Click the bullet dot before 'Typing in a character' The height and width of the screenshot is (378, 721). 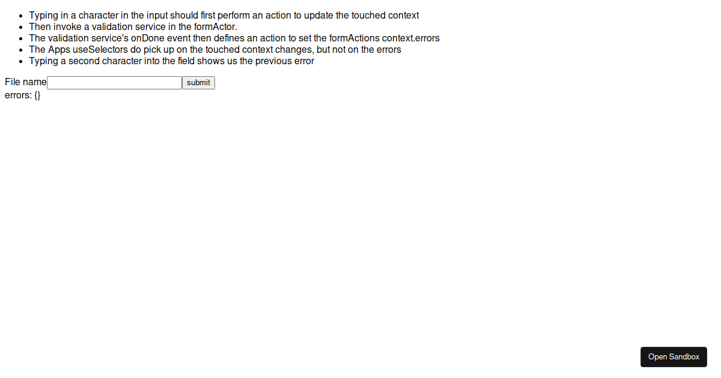tap(22, 16)
